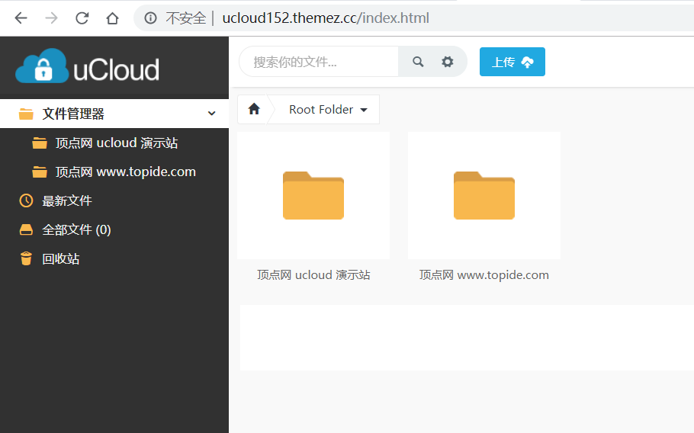Click the uCloud logo
The width and height of the screenshot is (694, 433).
click(87, 68)
